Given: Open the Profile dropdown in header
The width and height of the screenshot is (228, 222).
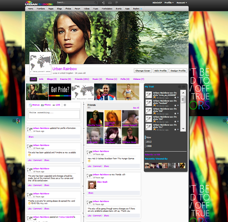Looking at the screenshot, I should click(x=169, y=3).
